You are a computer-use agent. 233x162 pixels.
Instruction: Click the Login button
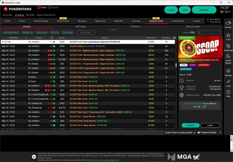click(x=171, y=10)
